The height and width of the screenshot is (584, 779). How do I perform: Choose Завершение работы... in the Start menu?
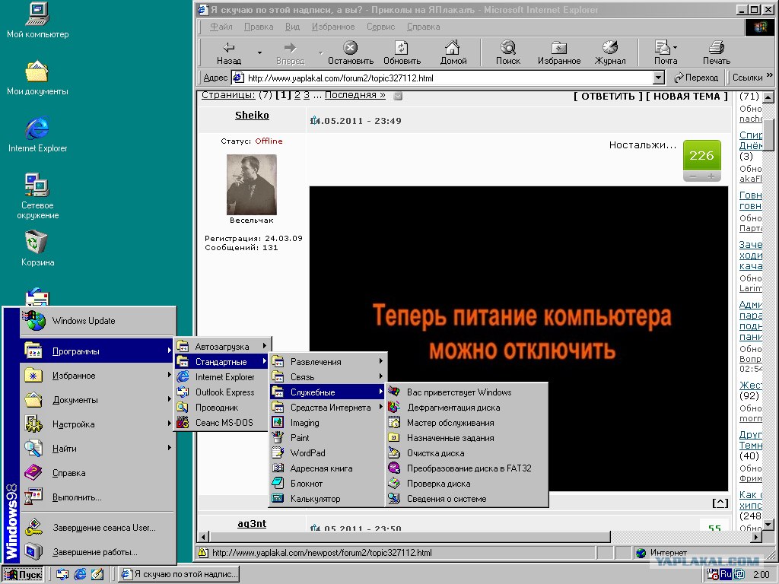point(98,552)
